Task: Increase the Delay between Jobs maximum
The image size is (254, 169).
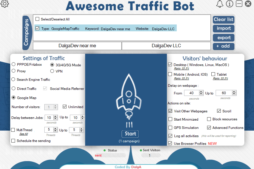Action: (83, 116)
